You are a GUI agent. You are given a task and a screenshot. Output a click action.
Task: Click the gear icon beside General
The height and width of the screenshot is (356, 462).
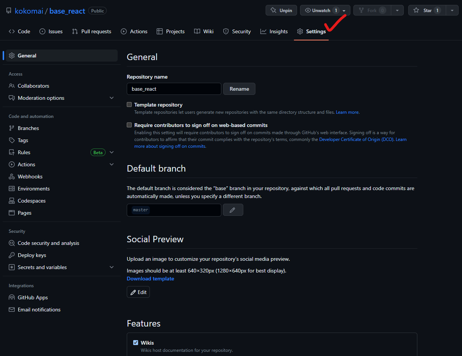tap(12, 56)
